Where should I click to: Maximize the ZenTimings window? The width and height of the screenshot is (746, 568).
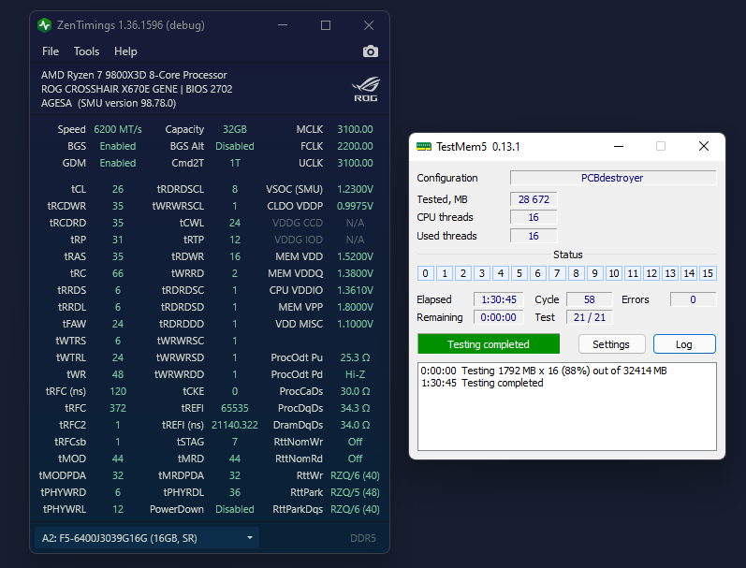[325, 25]
